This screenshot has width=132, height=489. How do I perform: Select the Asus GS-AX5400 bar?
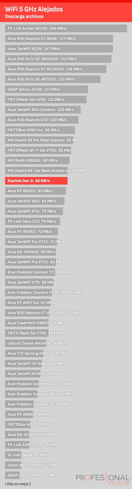click(30, 252)
